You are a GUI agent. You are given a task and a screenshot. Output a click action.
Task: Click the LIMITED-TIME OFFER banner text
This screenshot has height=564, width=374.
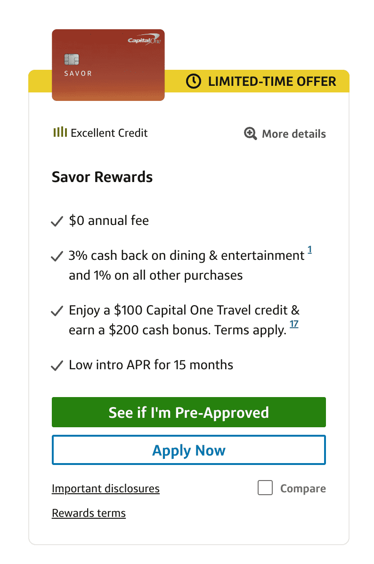pos(272,81)
